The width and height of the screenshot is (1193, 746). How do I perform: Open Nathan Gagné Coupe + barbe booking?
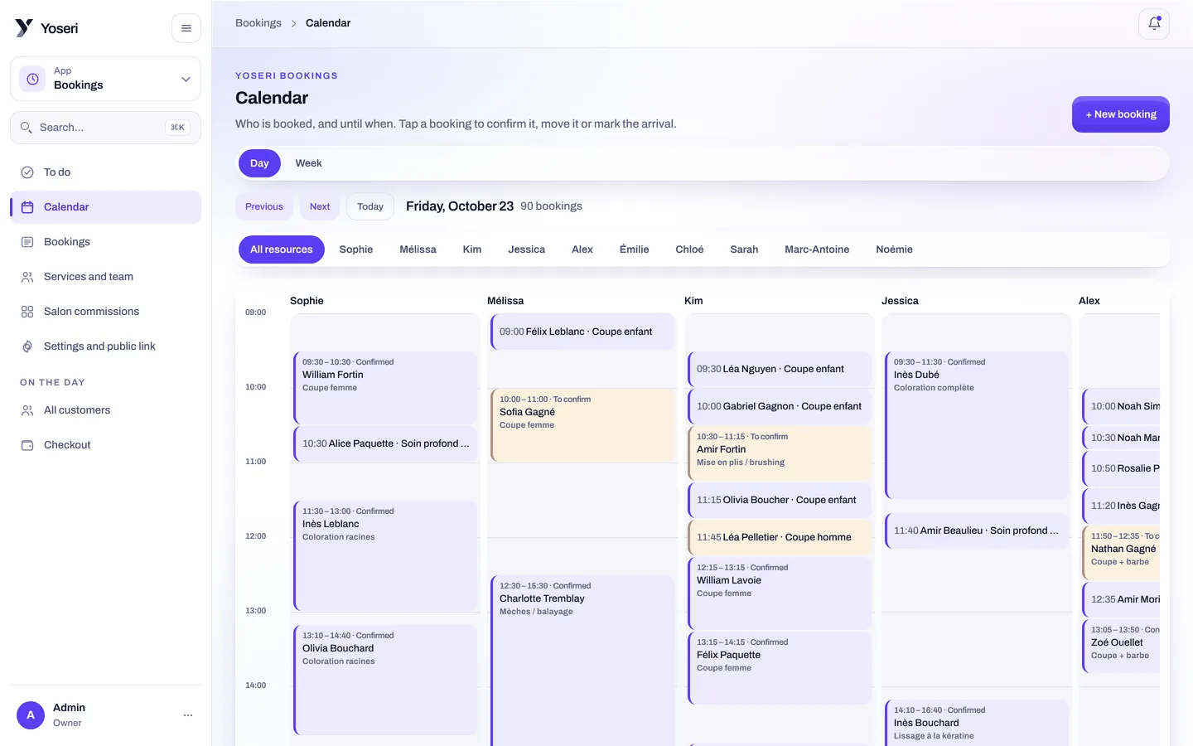tap(1121, 551)
